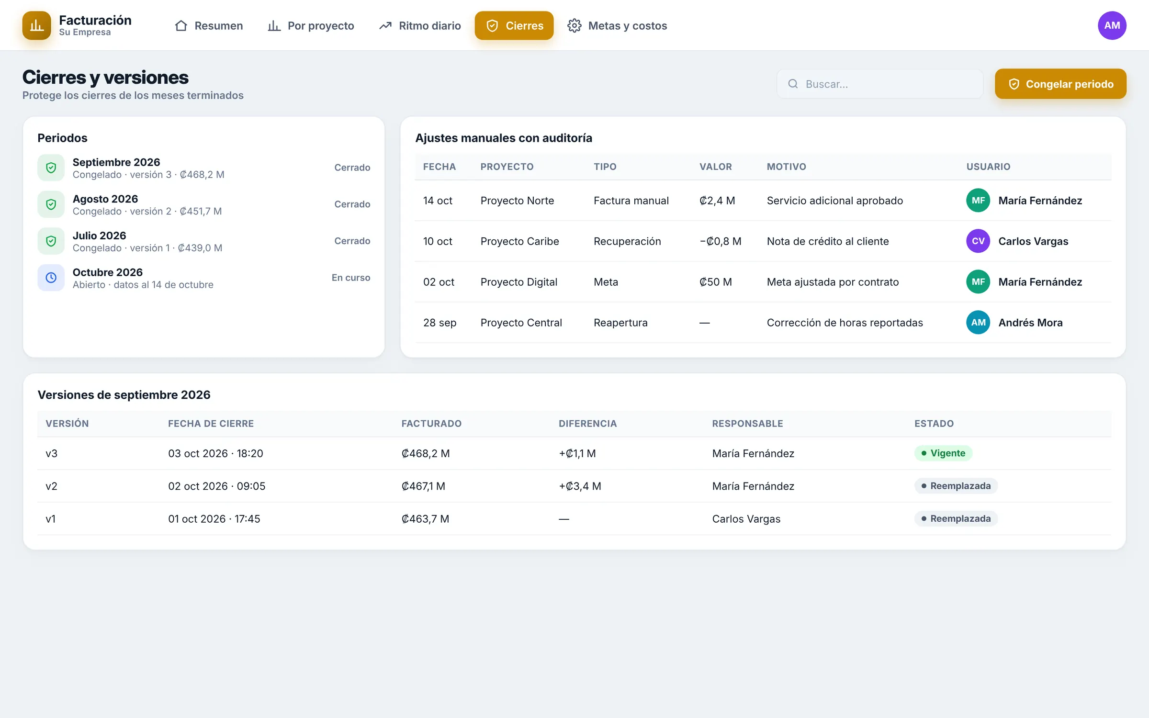
Task: Select the Julio 2026 period
Action: [204, 241]
